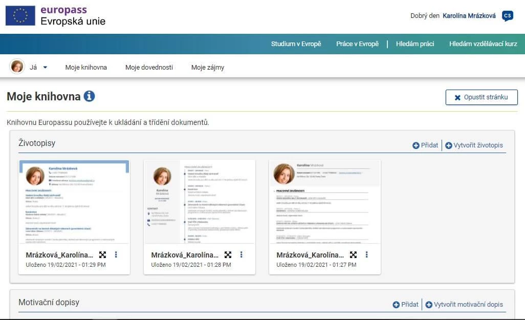Click the user profile avatar photo
The width and height of the screenshot is (525, 320).
coord(17,67)
